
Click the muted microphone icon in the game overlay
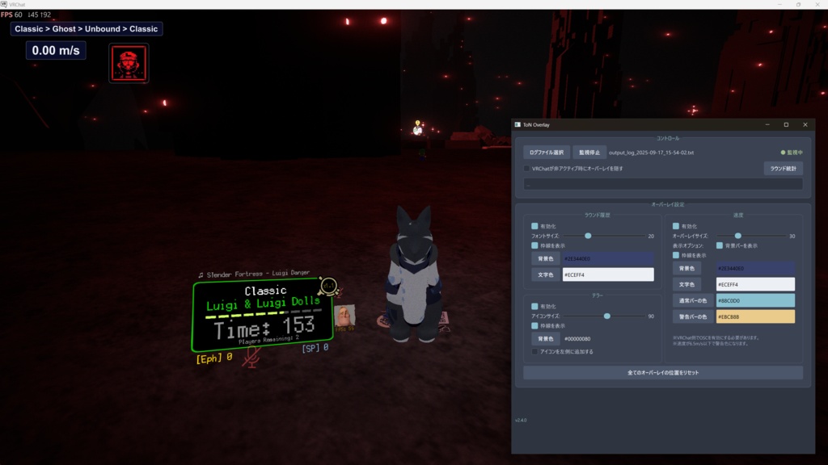coord(250,357)
